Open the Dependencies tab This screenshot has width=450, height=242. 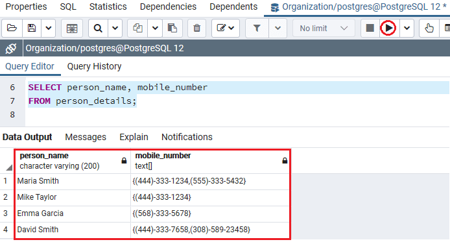click(168, 6)
